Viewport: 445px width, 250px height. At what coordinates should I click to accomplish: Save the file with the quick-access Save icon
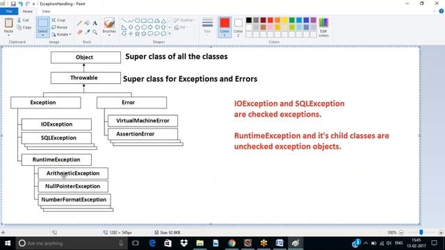click(x=13, y=3)
